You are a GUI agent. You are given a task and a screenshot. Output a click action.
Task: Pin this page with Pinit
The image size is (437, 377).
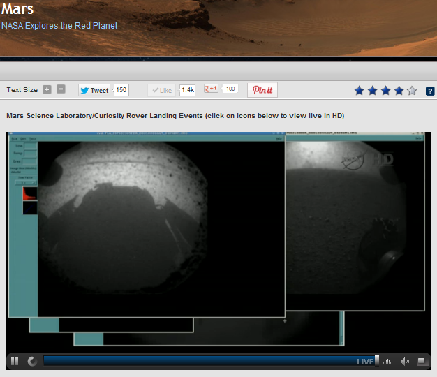tap(262, 90)
